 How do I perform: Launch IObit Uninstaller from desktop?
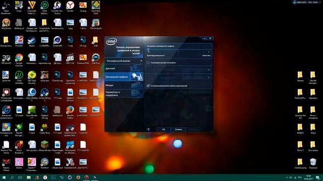tap(19, 77)
